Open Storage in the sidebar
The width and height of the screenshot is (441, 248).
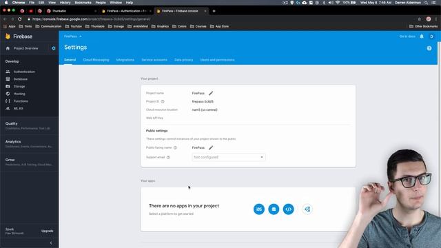(19, 86)
